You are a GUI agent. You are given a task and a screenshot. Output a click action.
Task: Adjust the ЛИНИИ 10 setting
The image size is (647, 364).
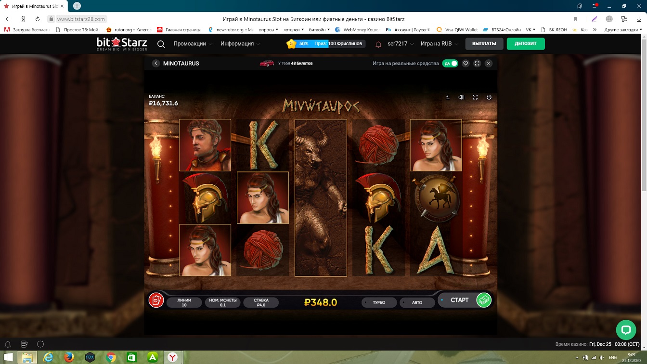pos(184,302)
